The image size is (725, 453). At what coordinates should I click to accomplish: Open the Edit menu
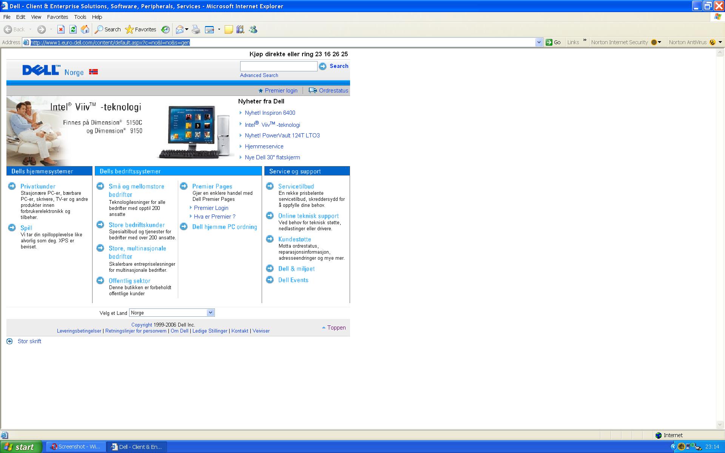[x=20, y=17]
